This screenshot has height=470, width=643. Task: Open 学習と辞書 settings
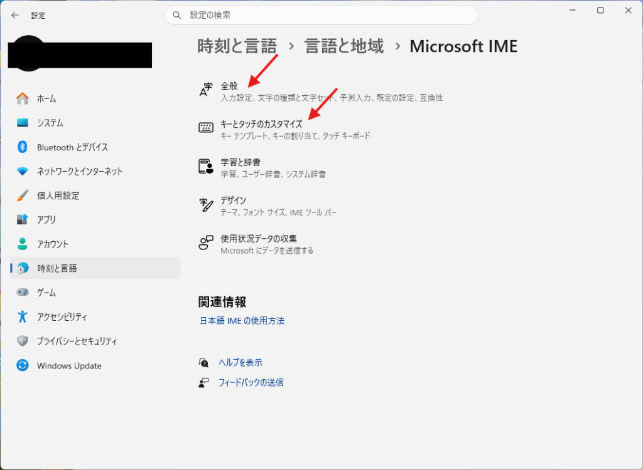tap(262, 167)
